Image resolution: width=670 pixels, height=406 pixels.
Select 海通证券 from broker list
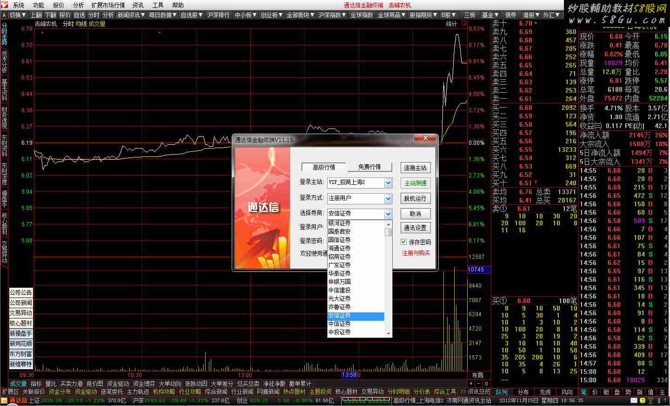tap(356, 248)
